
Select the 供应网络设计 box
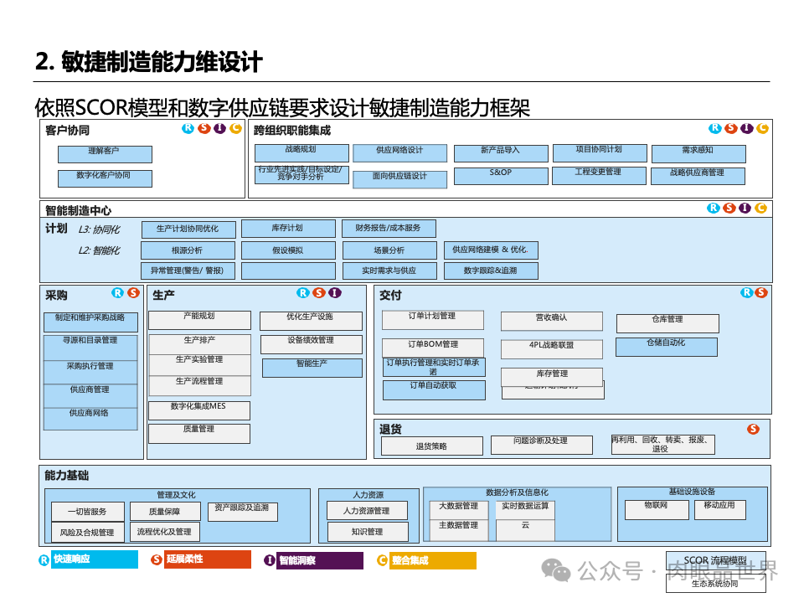(x=400, y=153)
